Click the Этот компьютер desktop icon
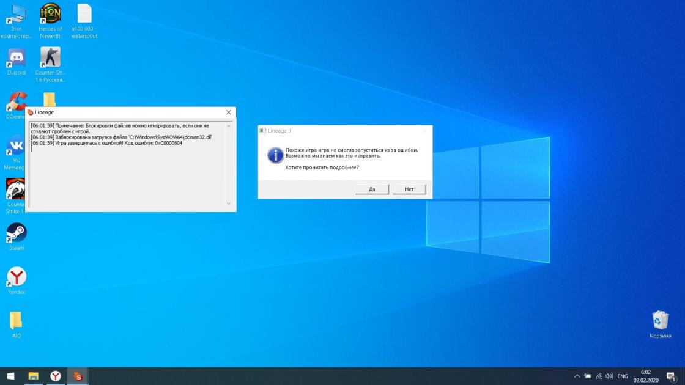Viewport: 685px width, 385px height. pyautogui.click(x=17, y=13)
